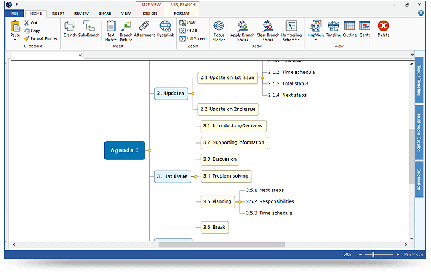The height and width of the screenshot is (276, 431).
Task: Apply Branch Focus
Action: click(x=242, y=31)
